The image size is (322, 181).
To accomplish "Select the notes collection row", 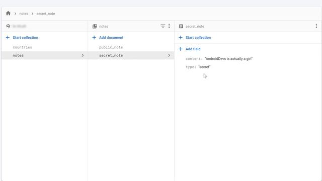I will (45, 55).
